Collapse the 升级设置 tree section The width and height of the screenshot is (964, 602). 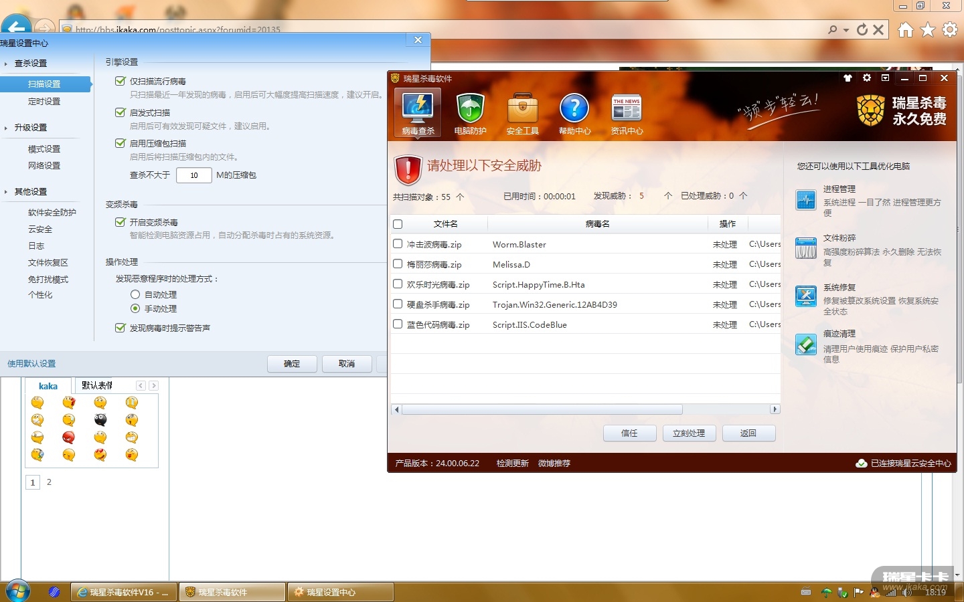click(6, 128)
